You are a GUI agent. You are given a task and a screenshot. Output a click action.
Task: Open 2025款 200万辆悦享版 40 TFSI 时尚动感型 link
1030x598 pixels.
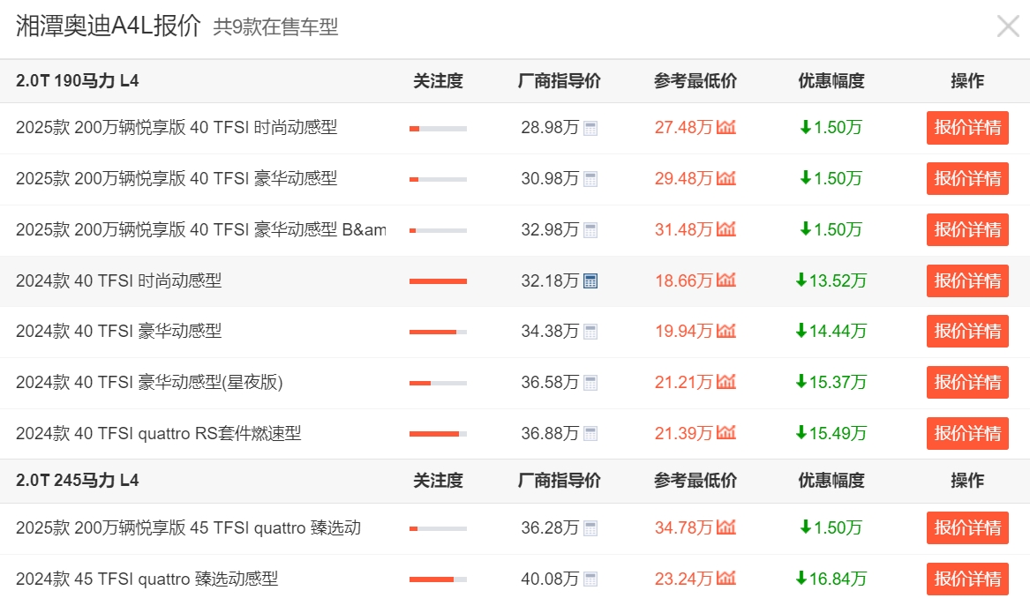click(x=176, y=127)
